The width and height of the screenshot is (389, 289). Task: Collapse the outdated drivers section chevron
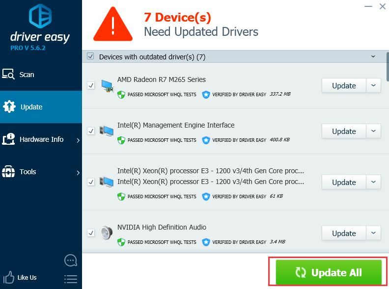[373, 56]
